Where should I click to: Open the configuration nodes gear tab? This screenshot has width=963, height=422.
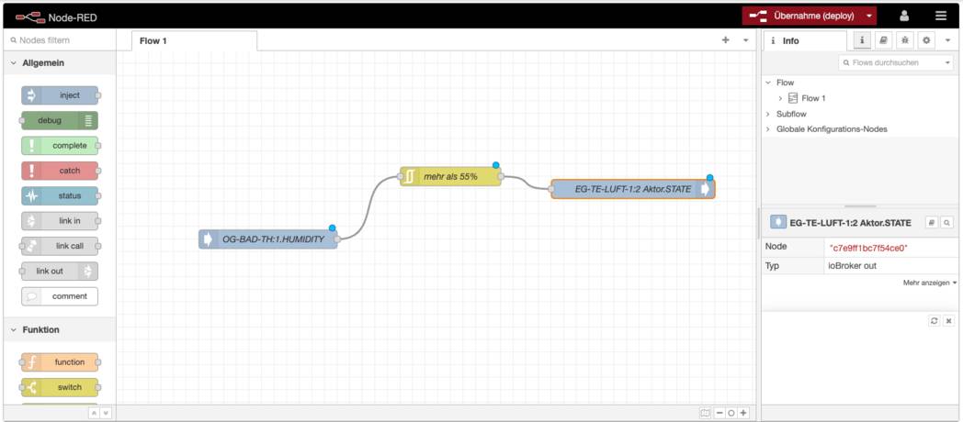[x=926, y=40]
